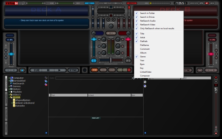Expand the Bureaublad tree node
The image size is (222, 139).
[x=9, y=81]
